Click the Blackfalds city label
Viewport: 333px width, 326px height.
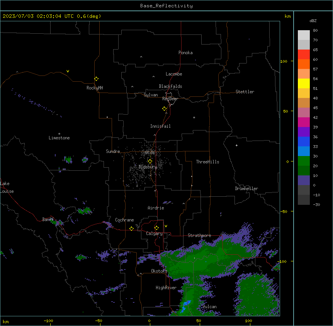(x=170, y=86)
